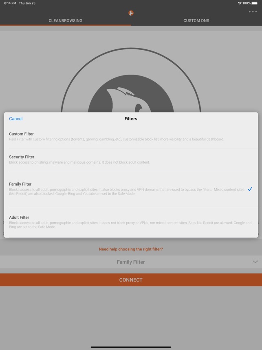The height and width of the screenshot is (350, 262).
Task: Open the Family Filter selector field
Action: click(x=131, y=262)
